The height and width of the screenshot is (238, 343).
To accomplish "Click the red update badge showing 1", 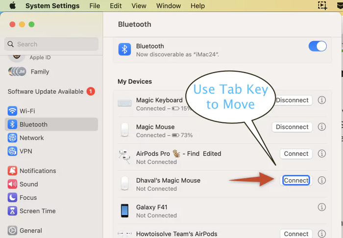I will [x=91, y=92].
